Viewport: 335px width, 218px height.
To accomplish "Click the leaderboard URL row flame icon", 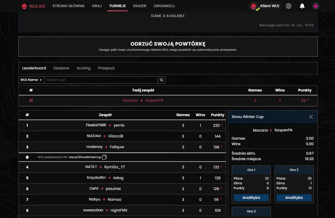I will tap(27, 157).
